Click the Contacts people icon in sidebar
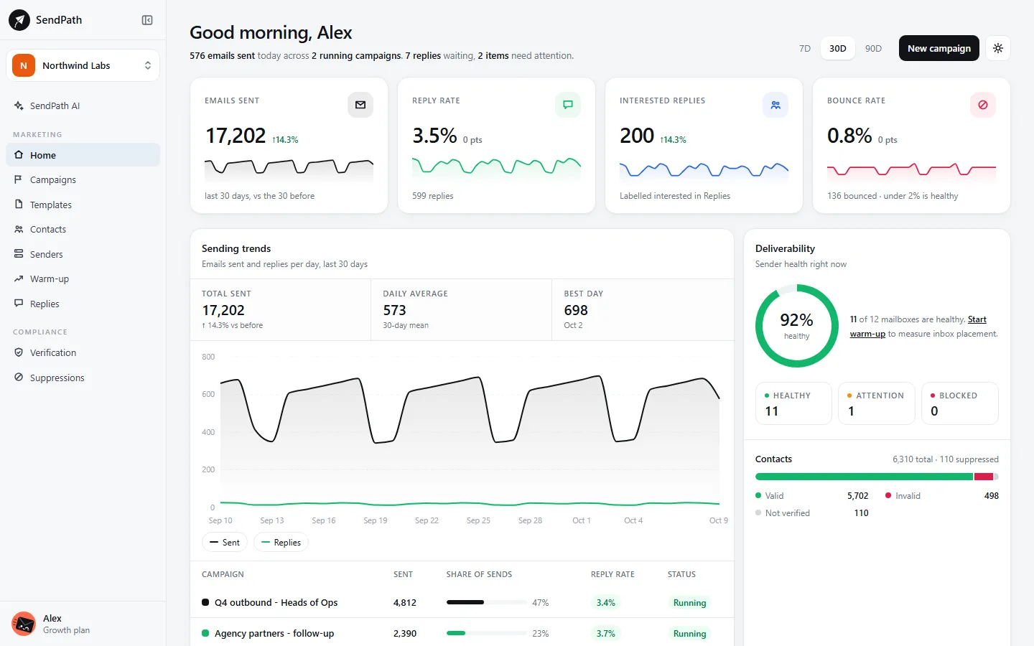1034x646 pixels. click(x=19, y=229)
